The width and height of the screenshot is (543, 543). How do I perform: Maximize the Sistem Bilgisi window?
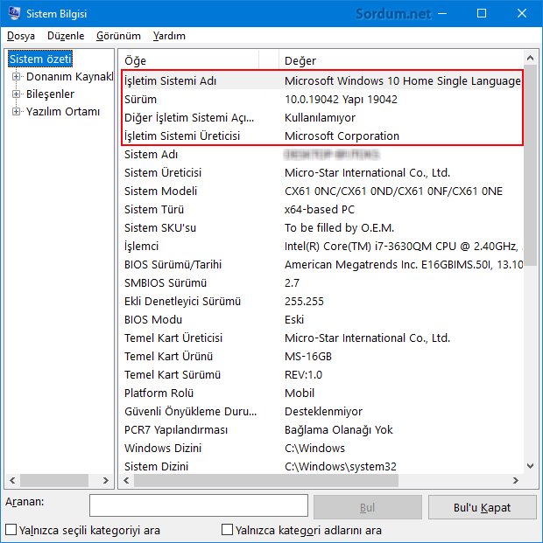pyautogui.click(x=482, y=13)
